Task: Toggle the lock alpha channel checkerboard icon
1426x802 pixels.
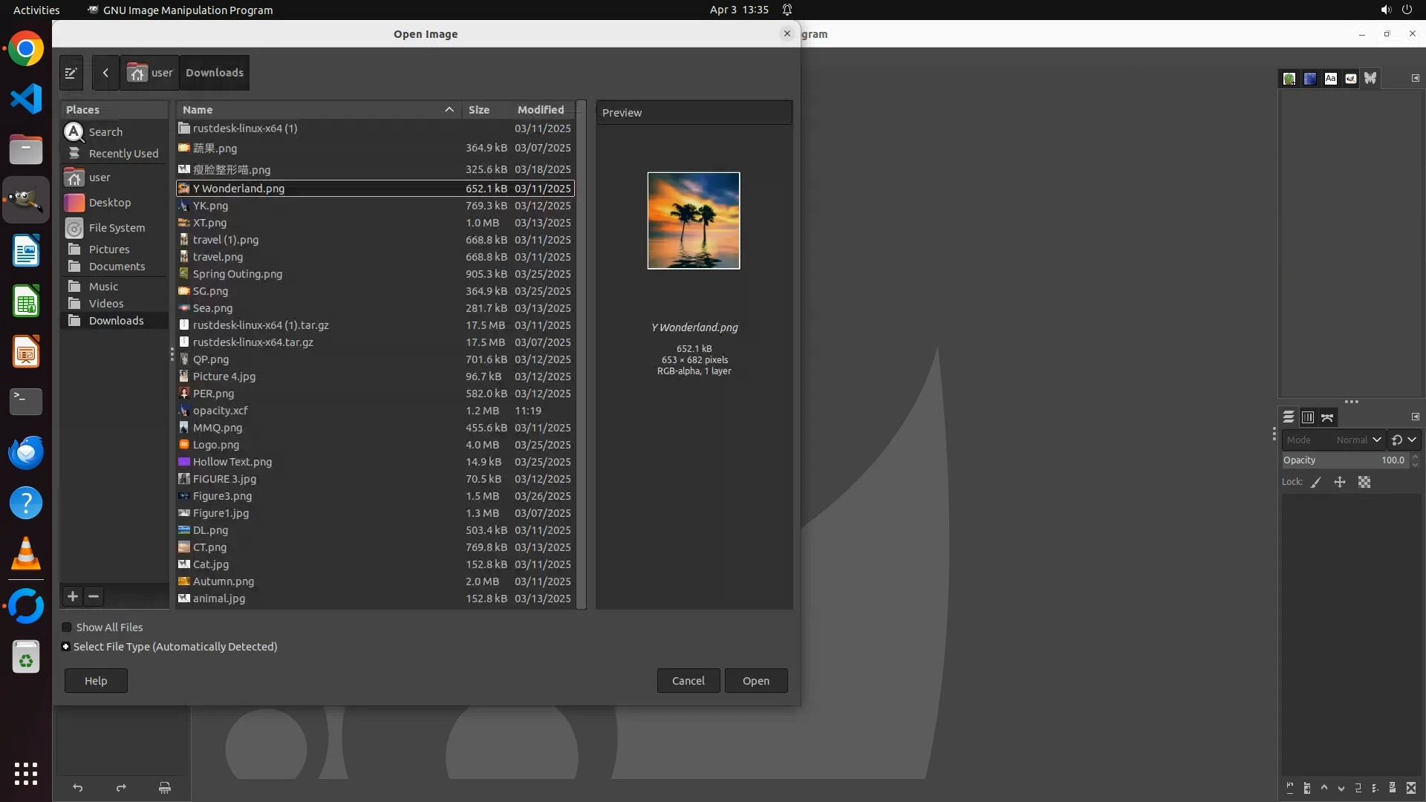Action: pyautogui.click(x=1364, y=482)
